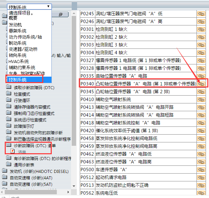
Task: Expand 强制阀门运行检查模式 folder
Action: point(9,113)
